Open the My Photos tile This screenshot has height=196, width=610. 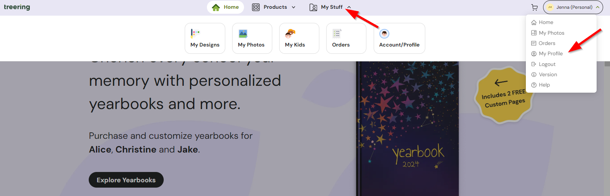(x=252, y=38)
